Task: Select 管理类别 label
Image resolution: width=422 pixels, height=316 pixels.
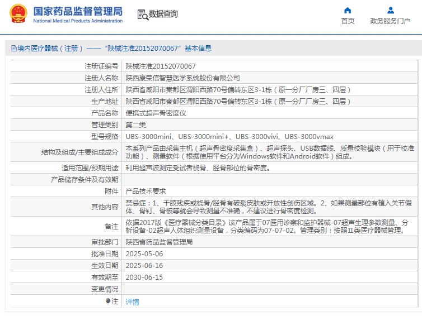Action: tap(105, 125)
